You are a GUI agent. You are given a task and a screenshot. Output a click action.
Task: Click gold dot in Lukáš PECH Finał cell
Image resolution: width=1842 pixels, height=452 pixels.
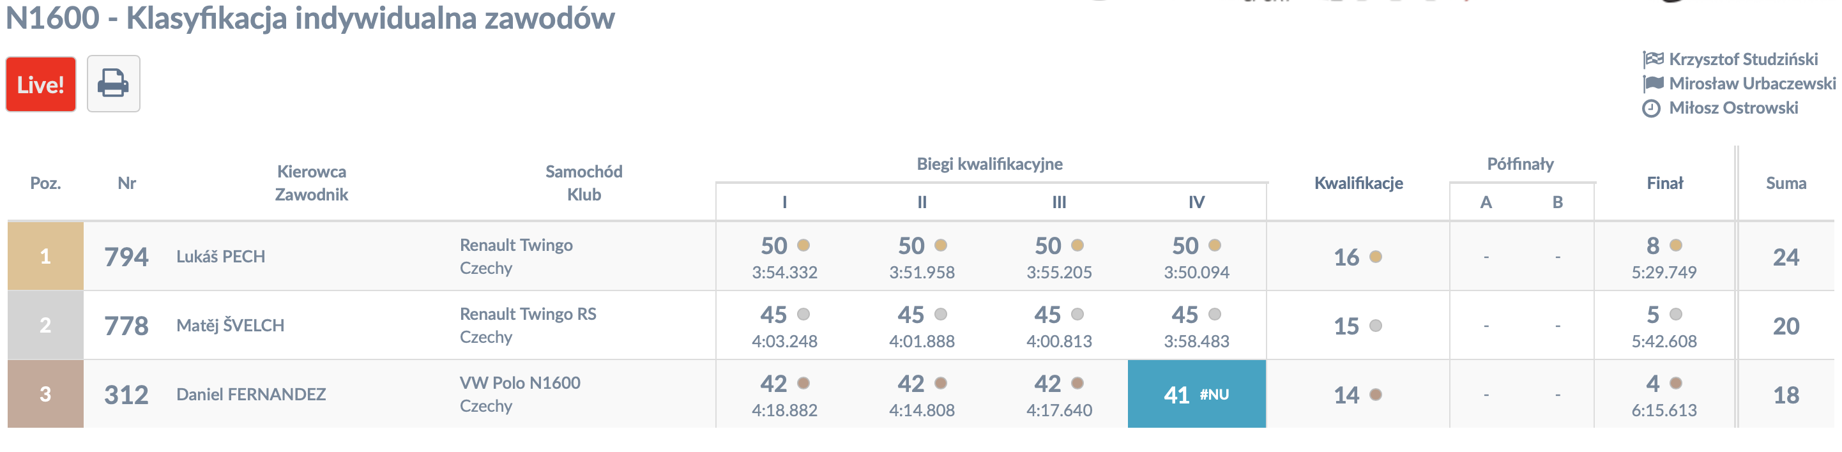point(1675,245)
